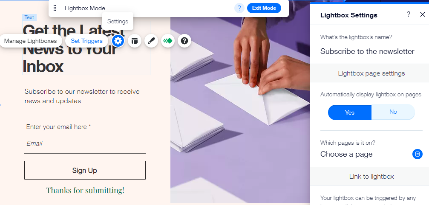Click the Settings gear icon
This screenshot has height=205, width=429.
pyautogui.click(x=118, y=41)
